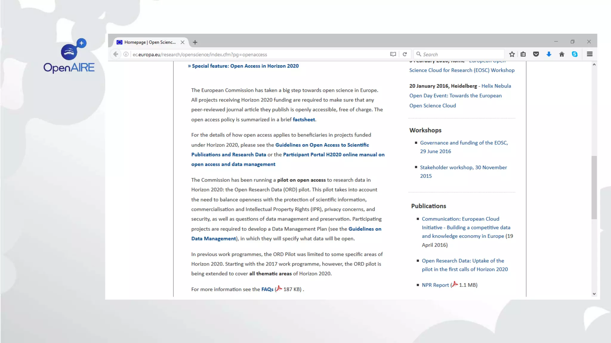Select the Homepage Open Science tab
611x343 pixels.
(149, 42)
